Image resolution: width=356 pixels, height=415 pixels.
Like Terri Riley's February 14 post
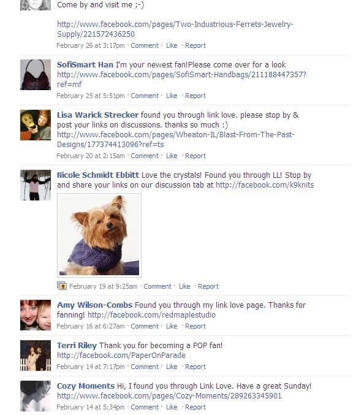(x=172, y=367)
